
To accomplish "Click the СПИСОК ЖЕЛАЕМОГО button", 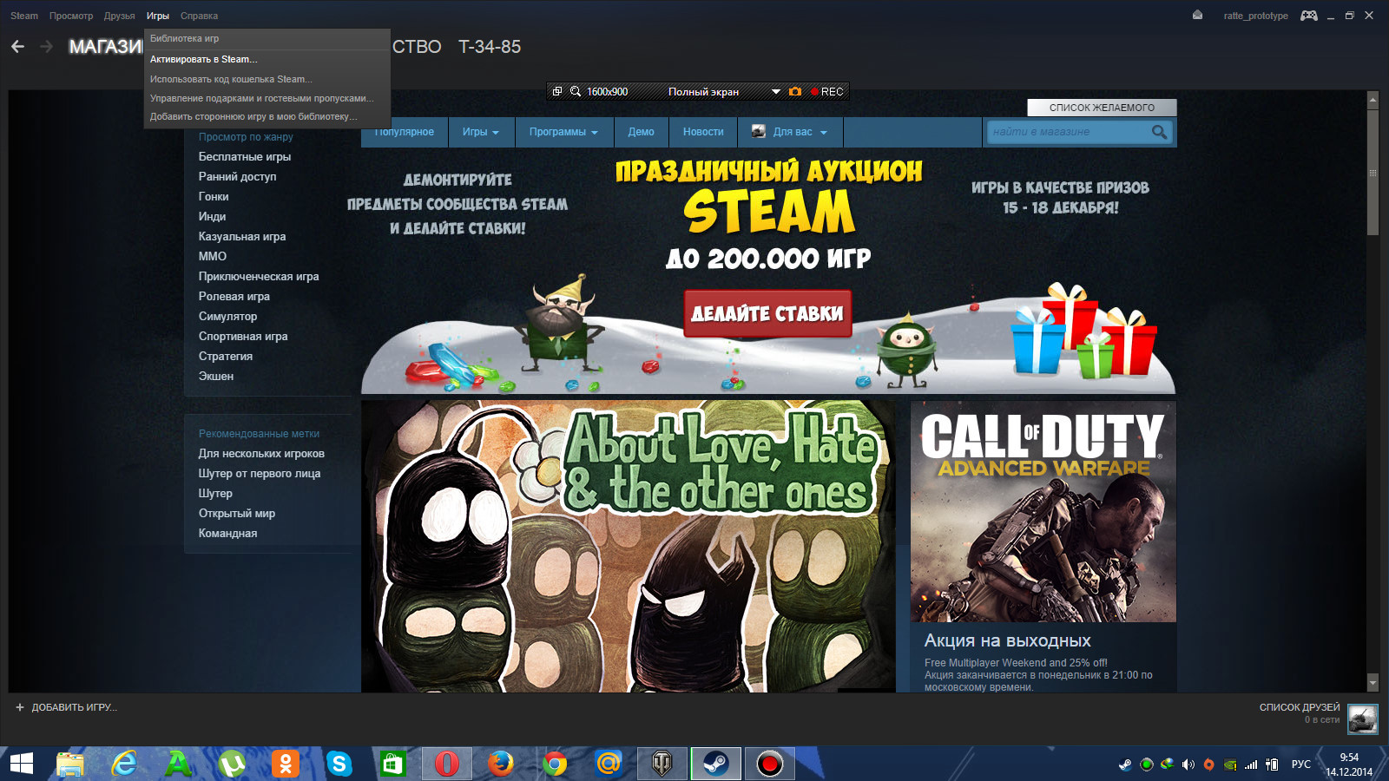I will 1102,108.
